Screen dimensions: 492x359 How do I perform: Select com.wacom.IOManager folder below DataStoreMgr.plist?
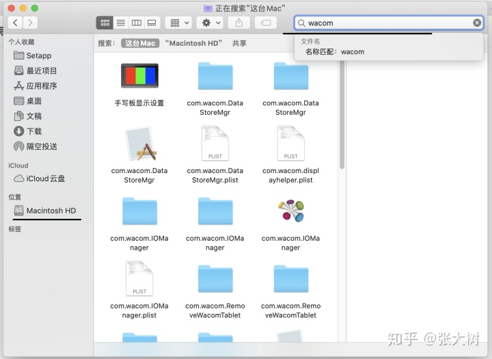coord(215,211)
